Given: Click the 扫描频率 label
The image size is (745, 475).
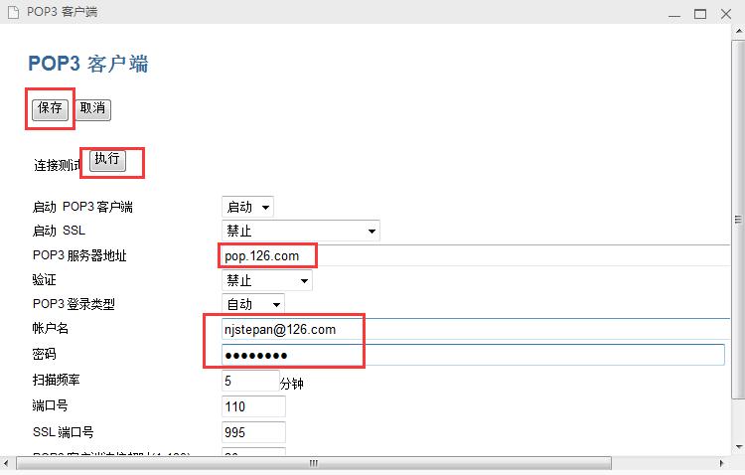Looking at the screenshot, I should point(56,380).
